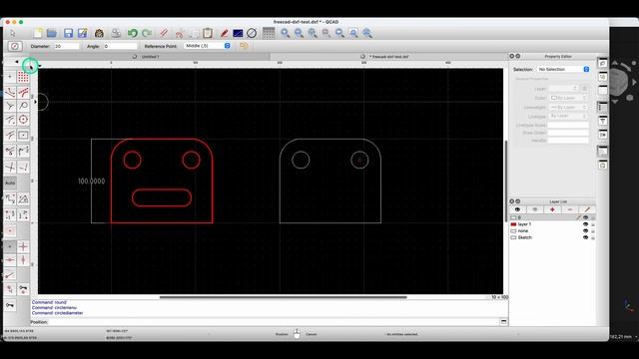Image resolution: width=639 pixels, height=359 pixels.
Task: Click the orange icon after Reference Point
Action: 244,46
